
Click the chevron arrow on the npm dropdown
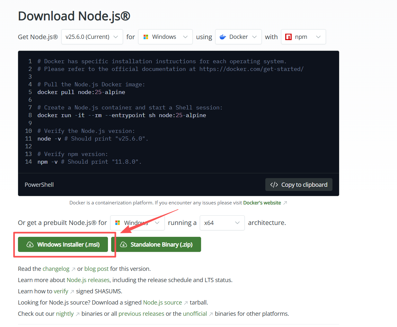click(x=318, y=37)
